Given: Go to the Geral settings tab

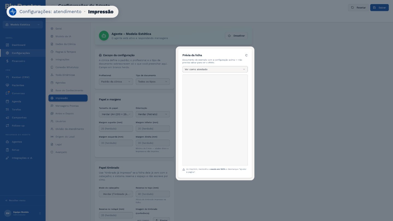Looking at the screenshot, I should (68, 29).
